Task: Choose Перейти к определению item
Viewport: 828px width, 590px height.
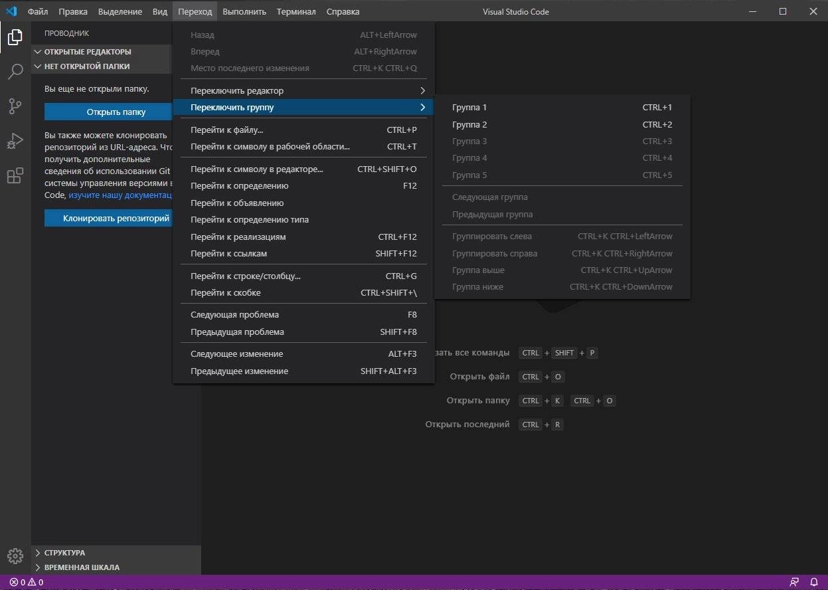Action: point(303,186)
